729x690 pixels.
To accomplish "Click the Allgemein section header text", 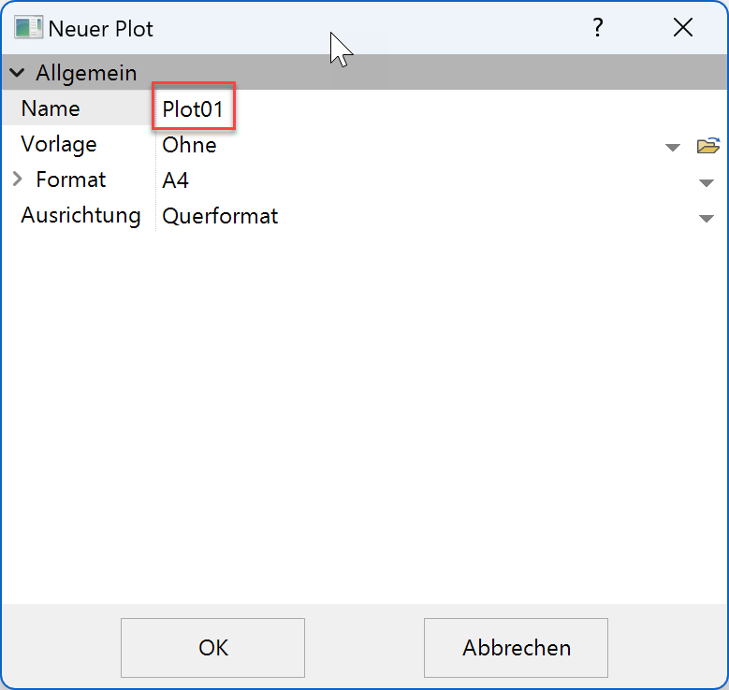I will point(86,73).
